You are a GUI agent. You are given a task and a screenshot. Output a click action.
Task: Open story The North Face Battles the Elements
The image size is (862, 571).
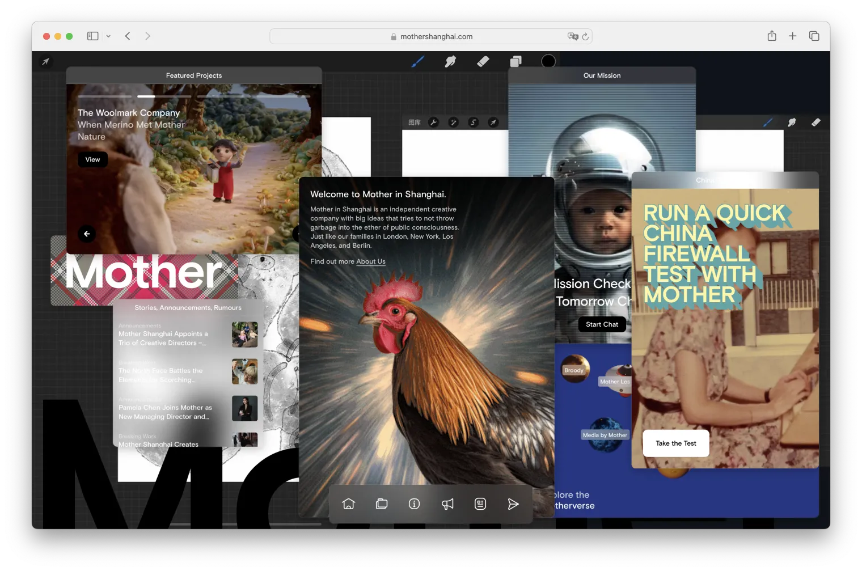[x=160, y=375]
